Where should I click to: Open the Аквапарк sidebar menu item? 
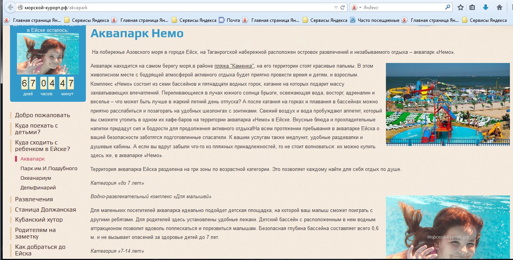[32, 159]
